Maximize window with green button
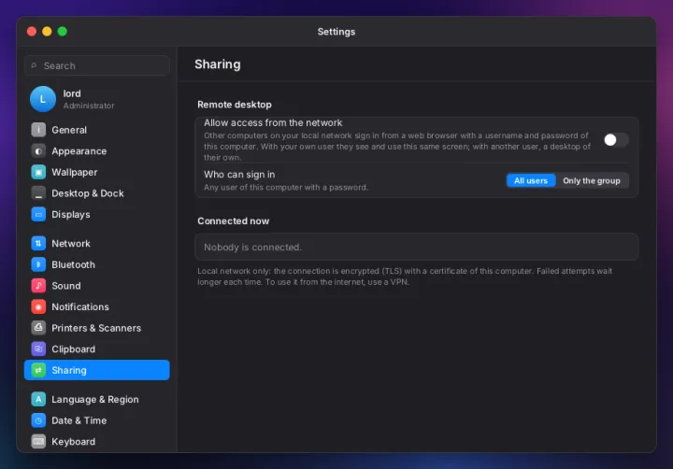The width and height of the screenshot is (673, 469). pos(63,32)
